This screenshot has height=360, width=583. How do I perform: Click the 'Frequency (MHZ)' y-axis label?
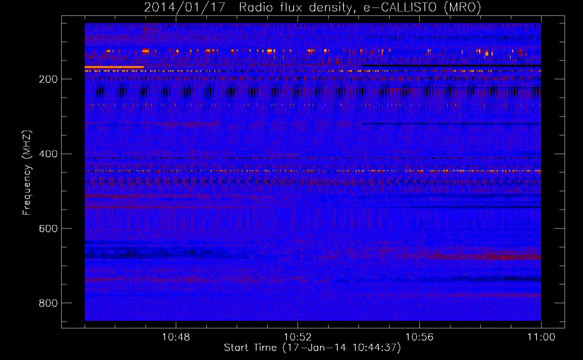27,172
